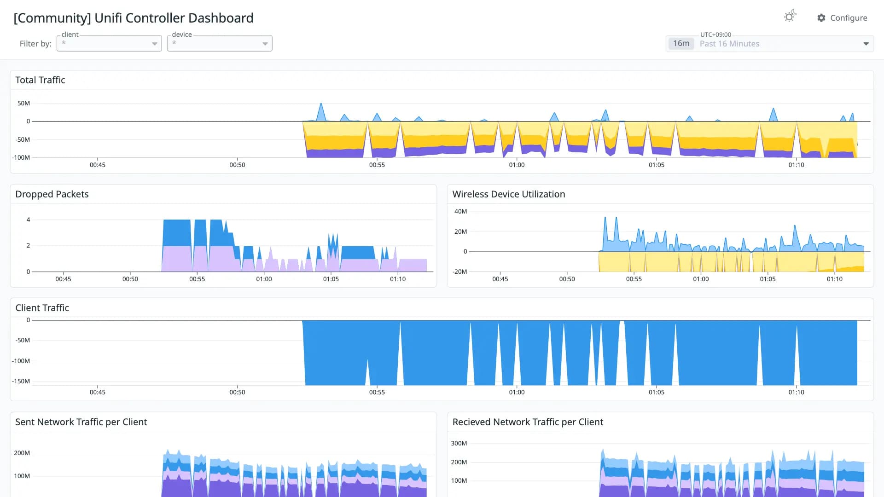Screen dimensions: 884x497
Task: Click the Total Traffic area chart
Action: tap(451, 131)
